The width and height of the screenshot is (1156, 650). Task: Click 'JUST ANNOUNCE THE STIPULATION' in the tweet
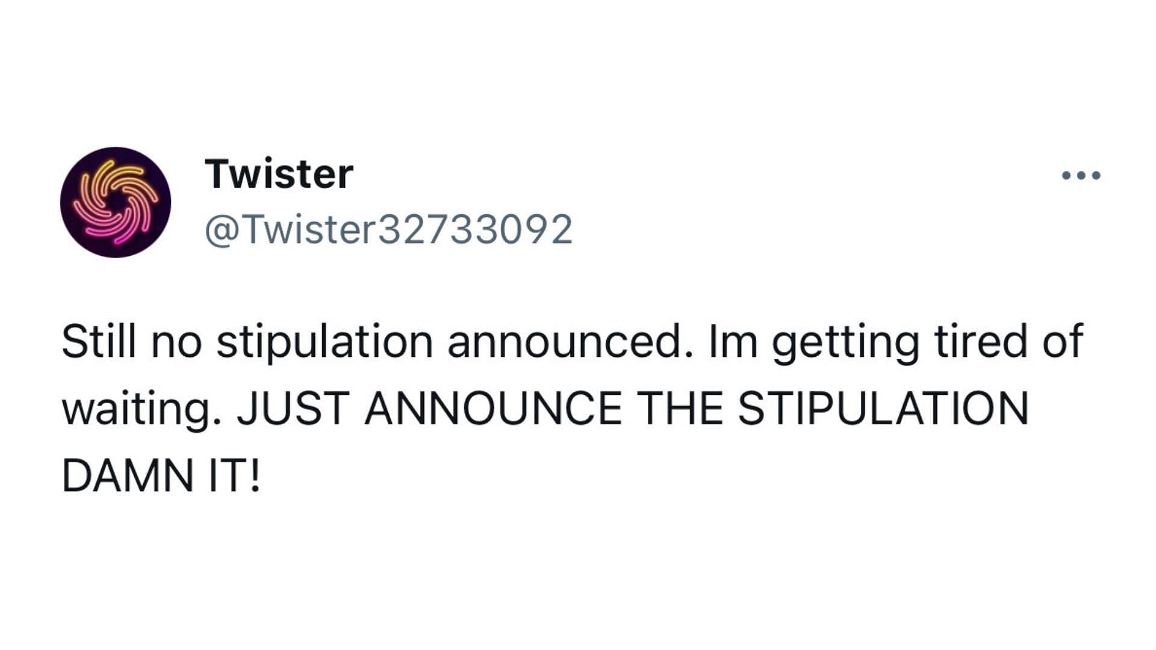click(633, 408)
